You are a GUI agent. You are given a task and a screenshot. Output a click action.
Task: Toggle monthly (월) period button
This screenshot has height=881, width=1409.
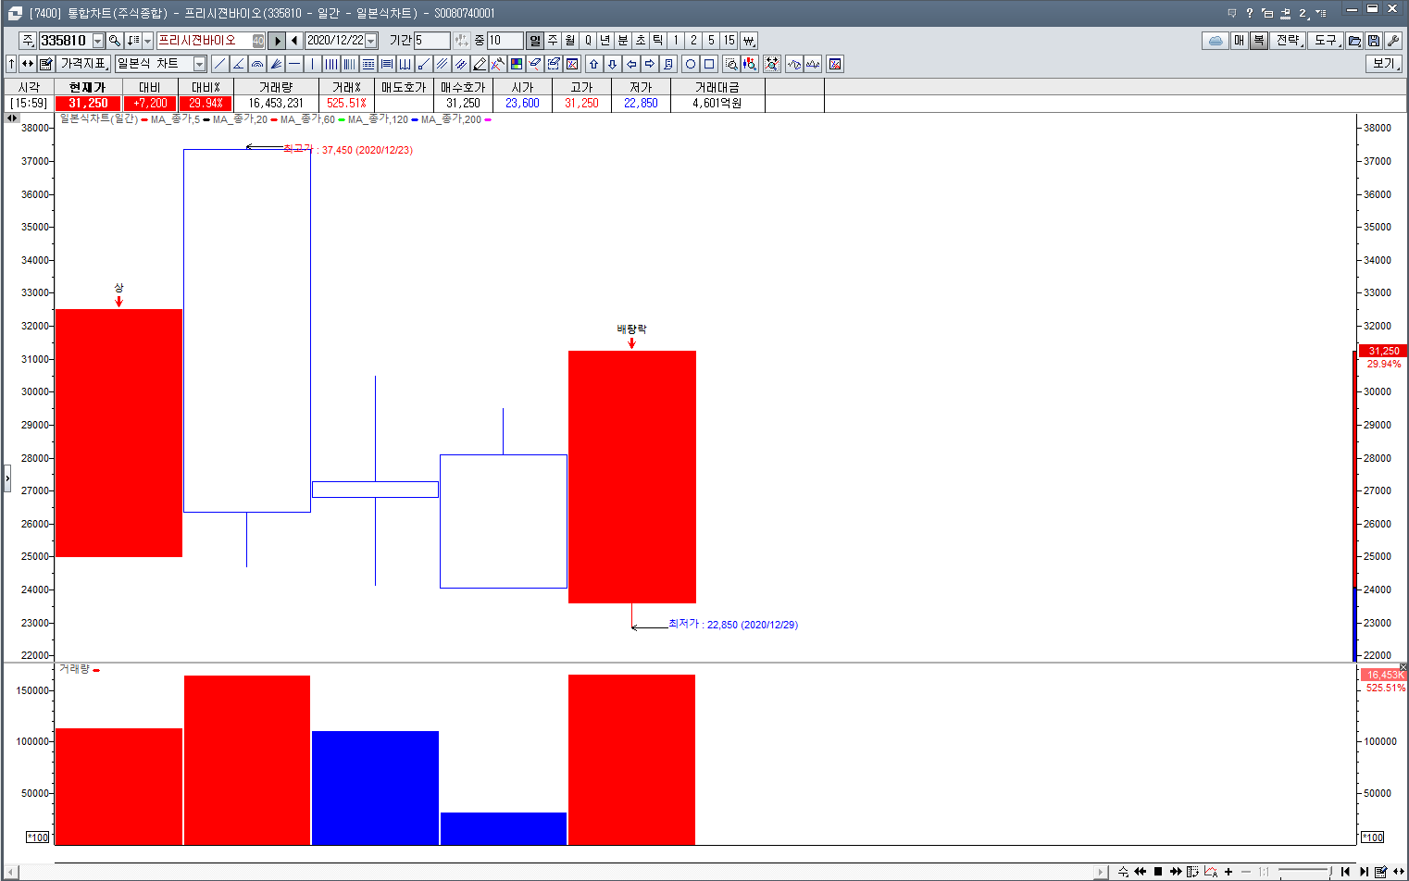tap(570, 41)
